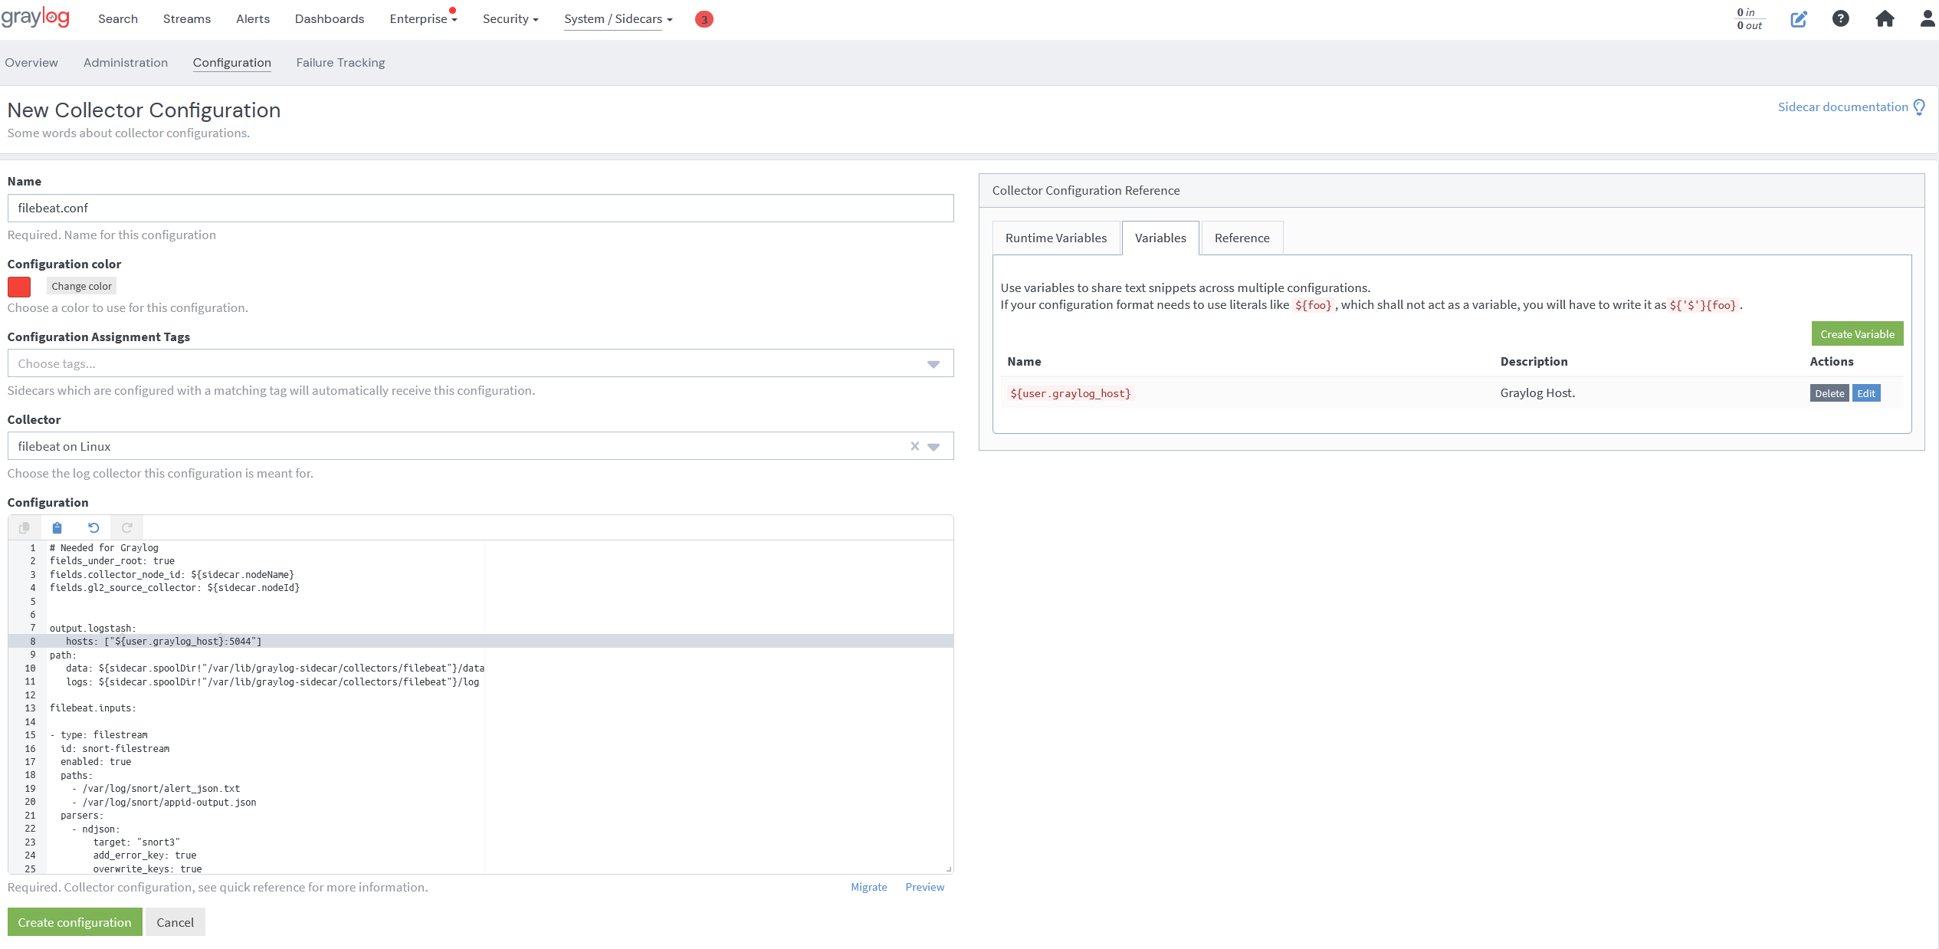Edit the graylog_host variable
Viewport: 1939px width, 949px height.
(1866, 393)
